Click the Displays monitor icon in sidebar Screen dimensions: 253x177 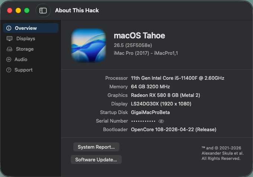pyautogui.click(x=9, y=39)
